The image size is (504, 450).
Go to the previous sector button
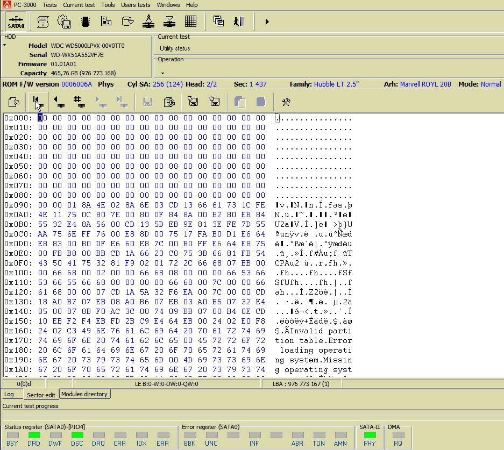[59, 102]
